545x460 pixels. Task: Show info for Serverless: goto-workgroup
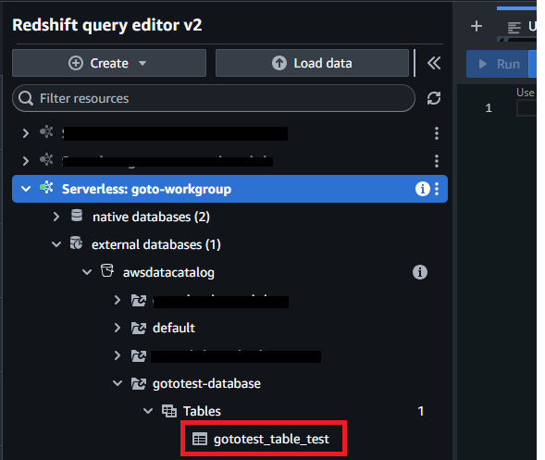tap(422, 189)
